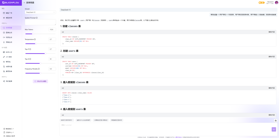
Task: Click the user message bubble about 用户表
Action: point(243,15)
